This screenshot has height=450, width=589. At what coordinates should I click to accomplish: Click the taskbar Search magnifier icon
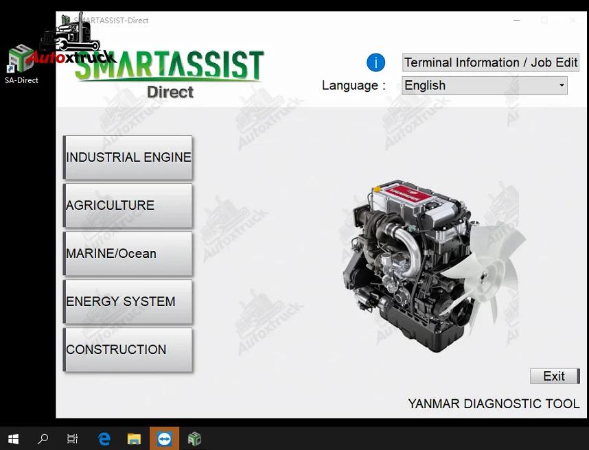pos(43,438)
